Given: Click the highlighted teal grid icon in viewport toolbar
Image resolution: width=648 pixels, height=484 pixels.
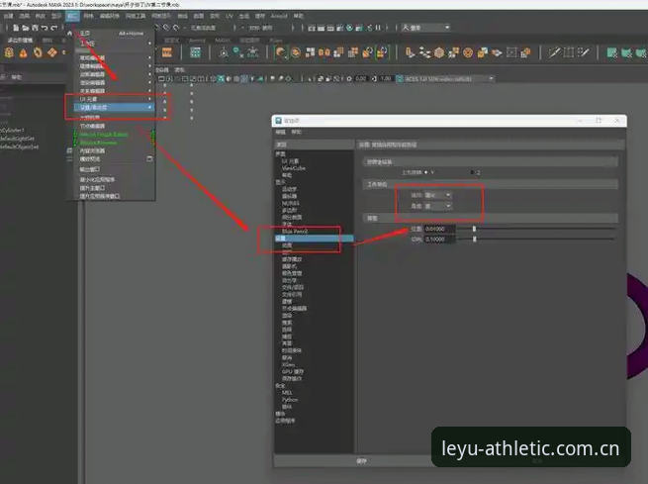Looking at the screenshot, I should click(221, 78).
